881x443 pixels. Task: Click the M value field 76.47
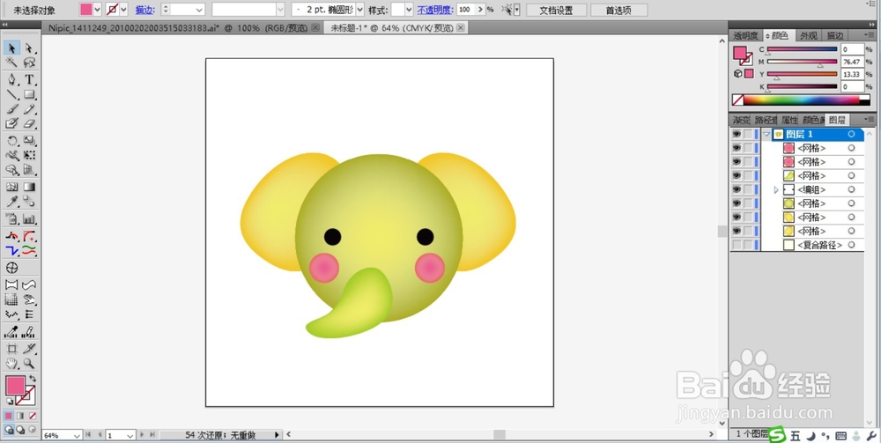pos(852,62)
